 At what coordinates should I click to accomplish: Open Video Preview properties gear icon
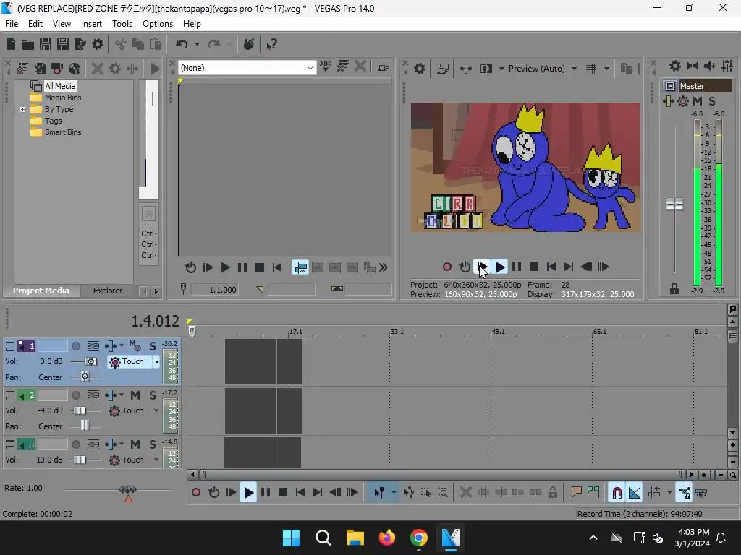pyautogui.click(x=419, y=69)
